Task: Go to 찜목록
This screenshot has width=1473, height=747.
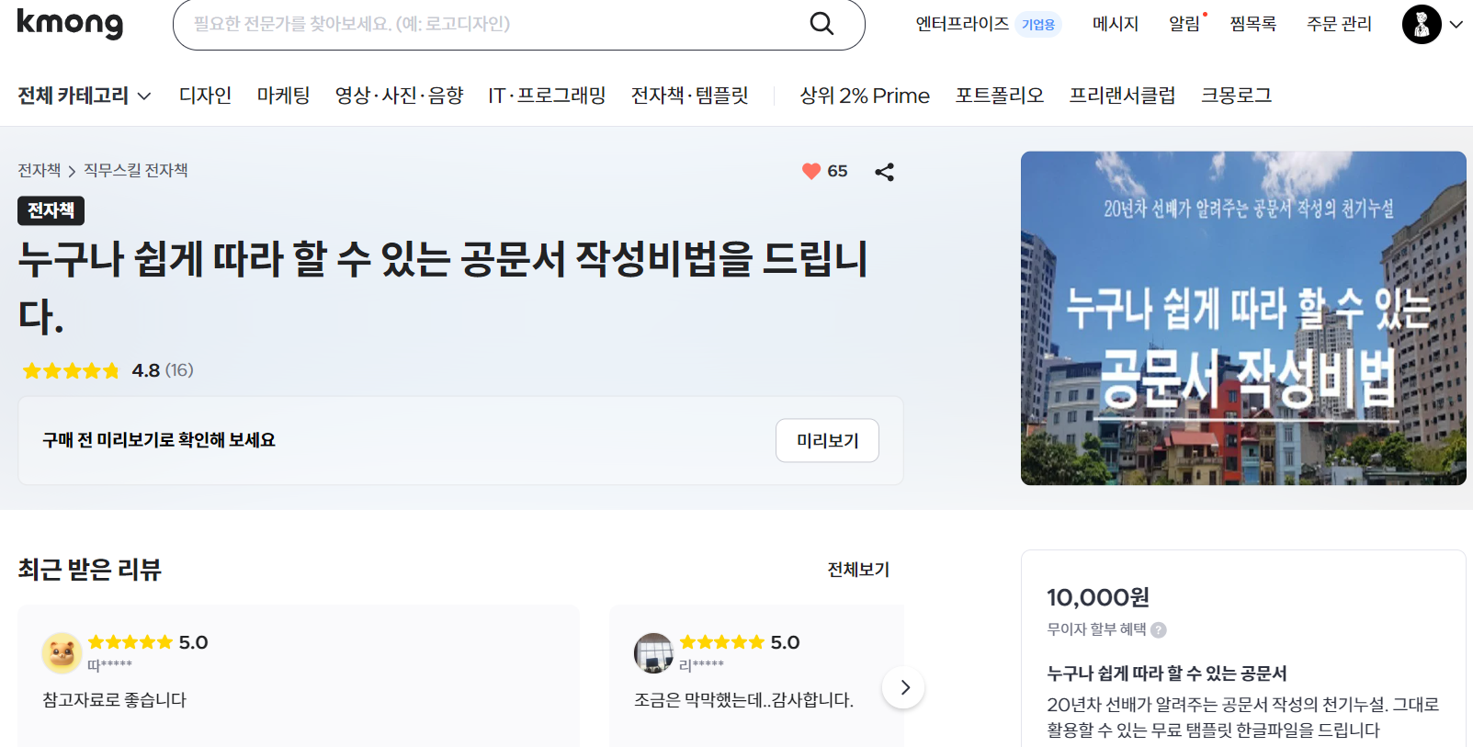Action: point(1253,24)
